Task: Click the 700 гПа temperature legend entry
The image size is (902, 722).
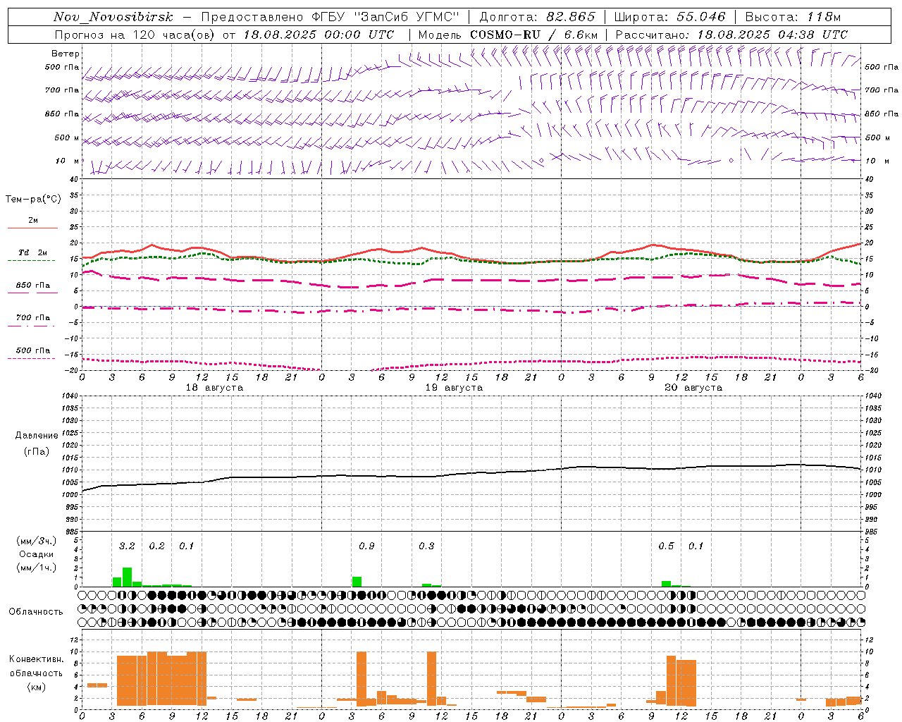Action: coord(32,318)
